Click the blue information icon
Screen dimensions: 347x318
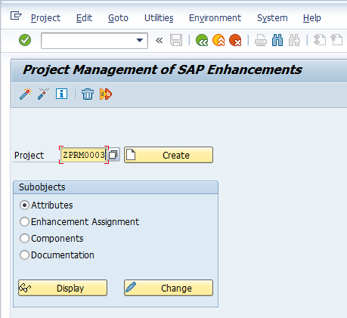pyautogui.click(x=61, y=94)
